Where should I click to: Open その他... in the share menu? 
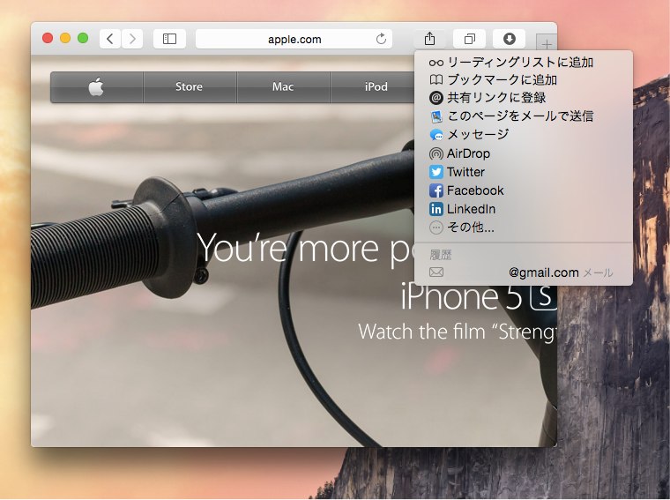[524, 228]
